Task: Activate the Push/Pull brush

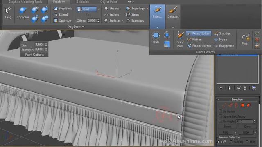Action: point(180,40)
